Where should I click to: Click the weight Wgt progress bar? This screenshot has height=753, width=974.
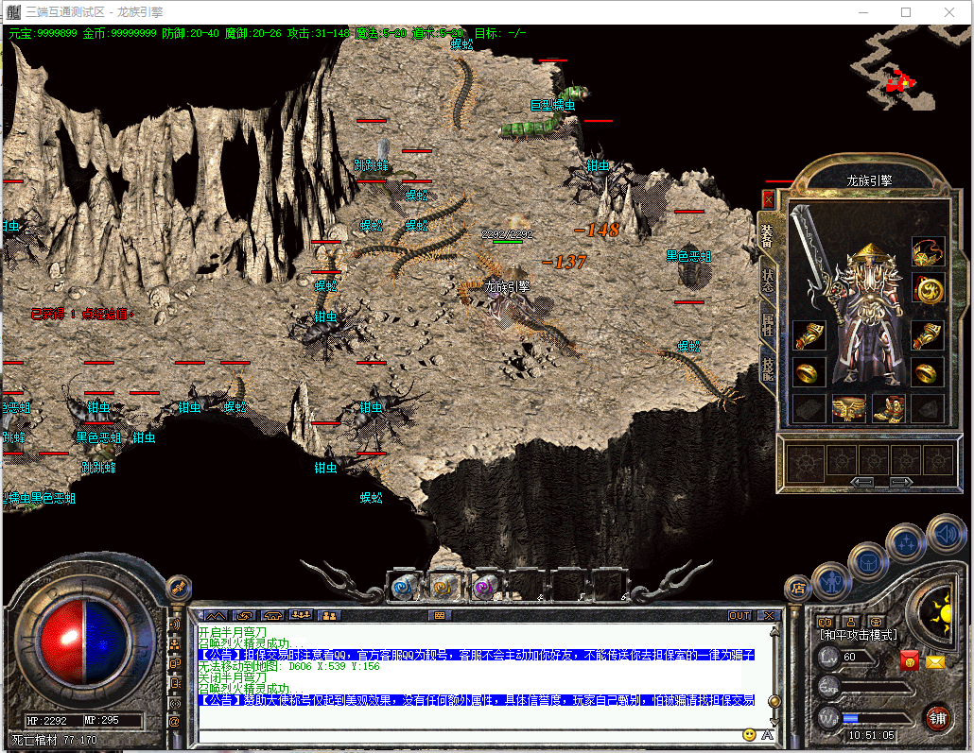click(x=876, y=718)
